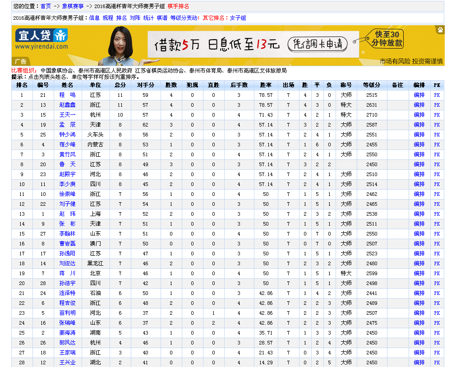Open player 赵鑫鑫 profile link
The width and height of the screenshot is (456, 367).
point(68,105)
